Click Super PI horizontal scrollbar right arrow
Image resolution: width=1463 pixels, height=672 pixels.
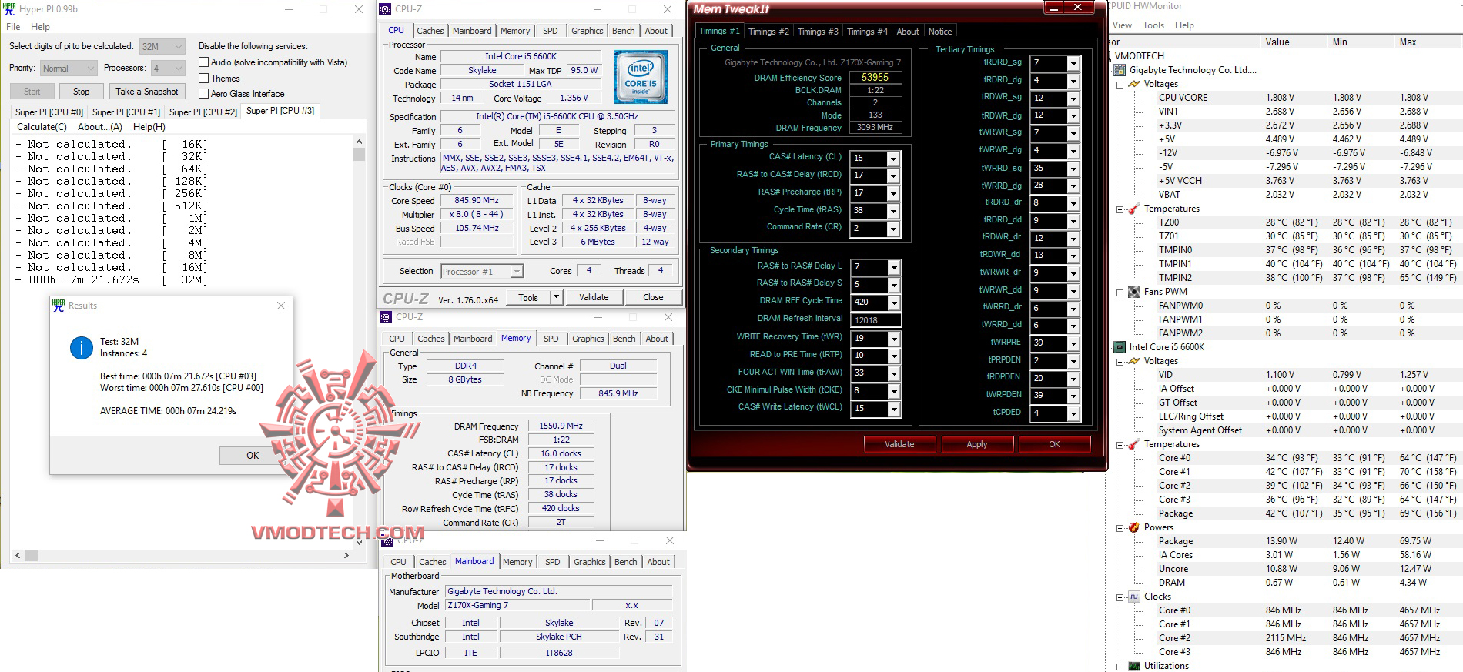click(x=346, y=555)
